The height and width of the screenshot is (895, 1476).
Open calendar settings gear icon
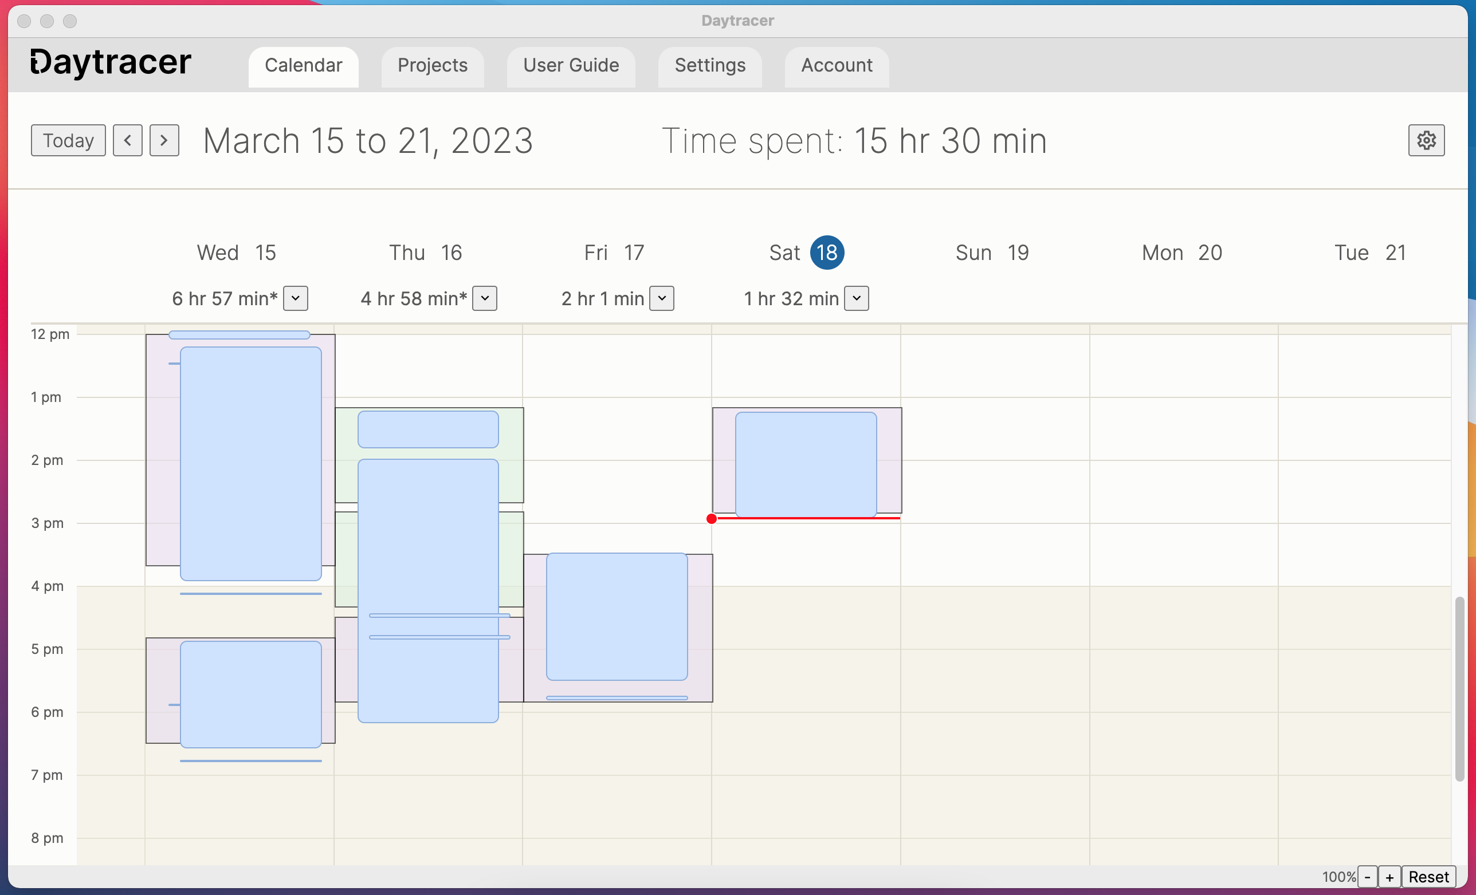pyautogui.click(x=1426, y=140)
